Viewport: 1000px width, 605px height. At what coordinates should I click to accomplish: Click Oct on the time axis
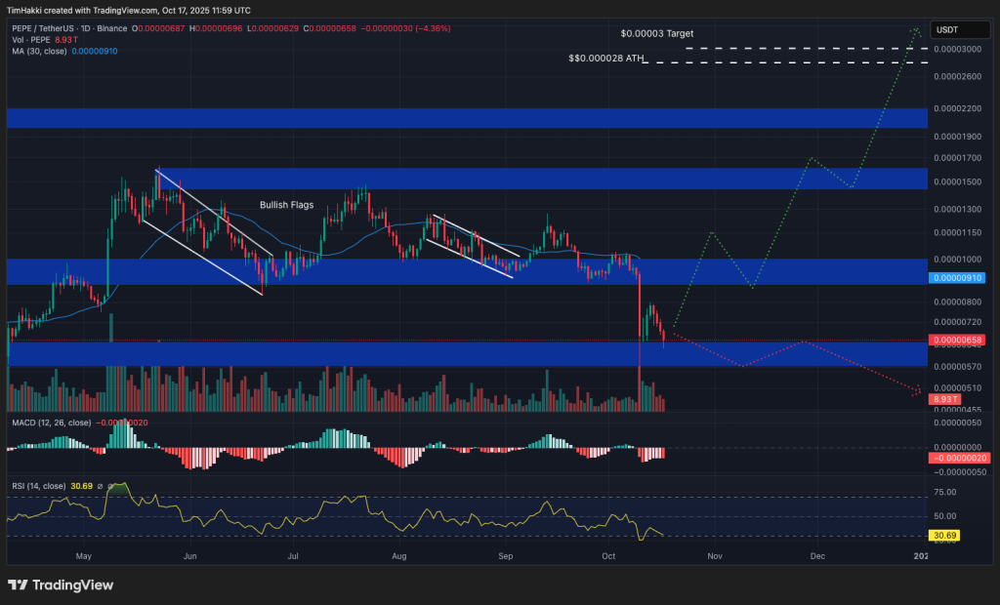[607, 555]
